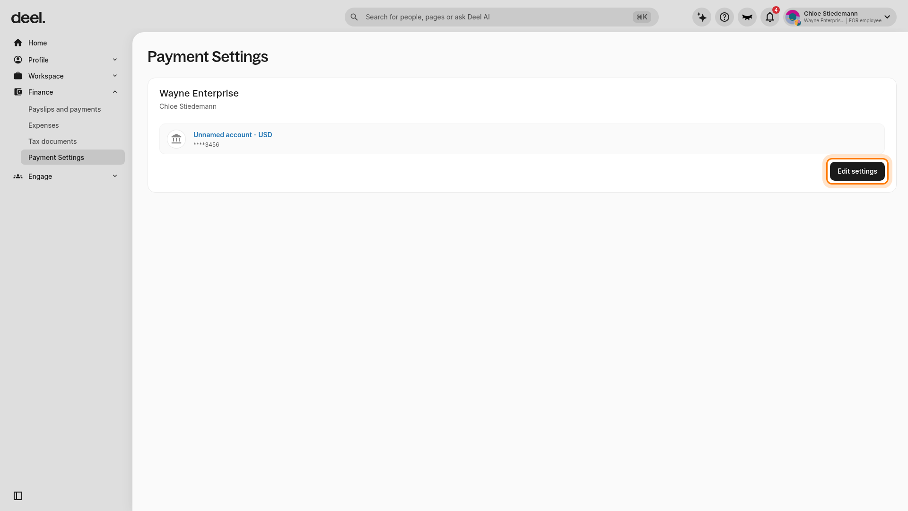This screenshot has height=511, width=908.
Task: Click the Profile person icon
Action: tap(18, 60)
